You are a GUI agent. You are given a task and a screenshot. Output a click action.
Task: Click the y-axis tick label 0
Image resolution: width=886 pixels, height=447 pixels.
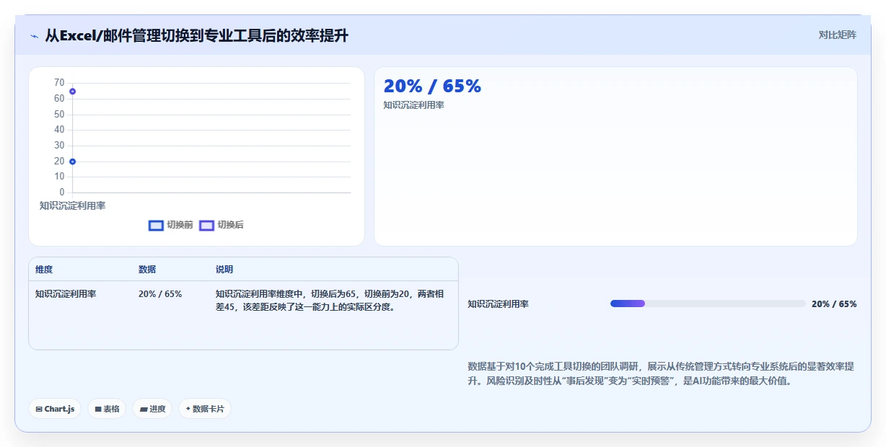(62, 192)
